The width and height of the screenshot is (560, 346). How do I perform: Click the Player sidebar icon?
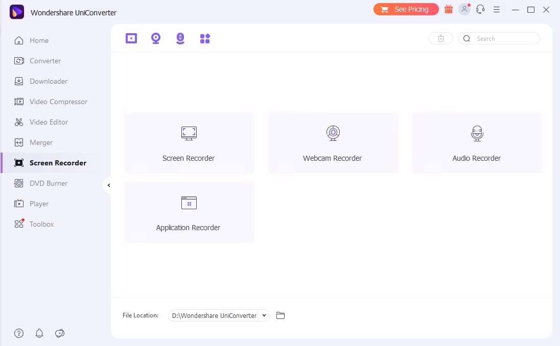tap(18, 203)
